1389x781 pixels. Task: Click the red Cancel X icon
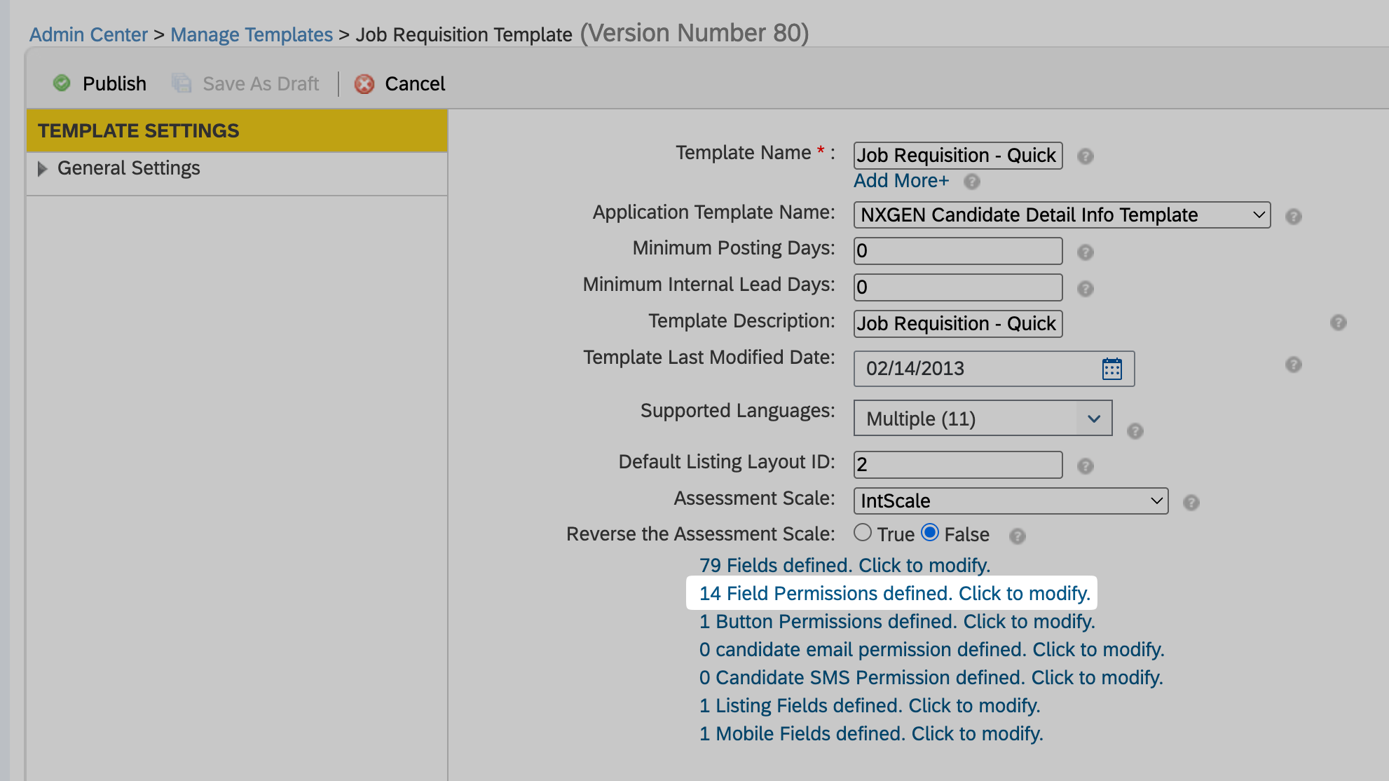point(364,84)
